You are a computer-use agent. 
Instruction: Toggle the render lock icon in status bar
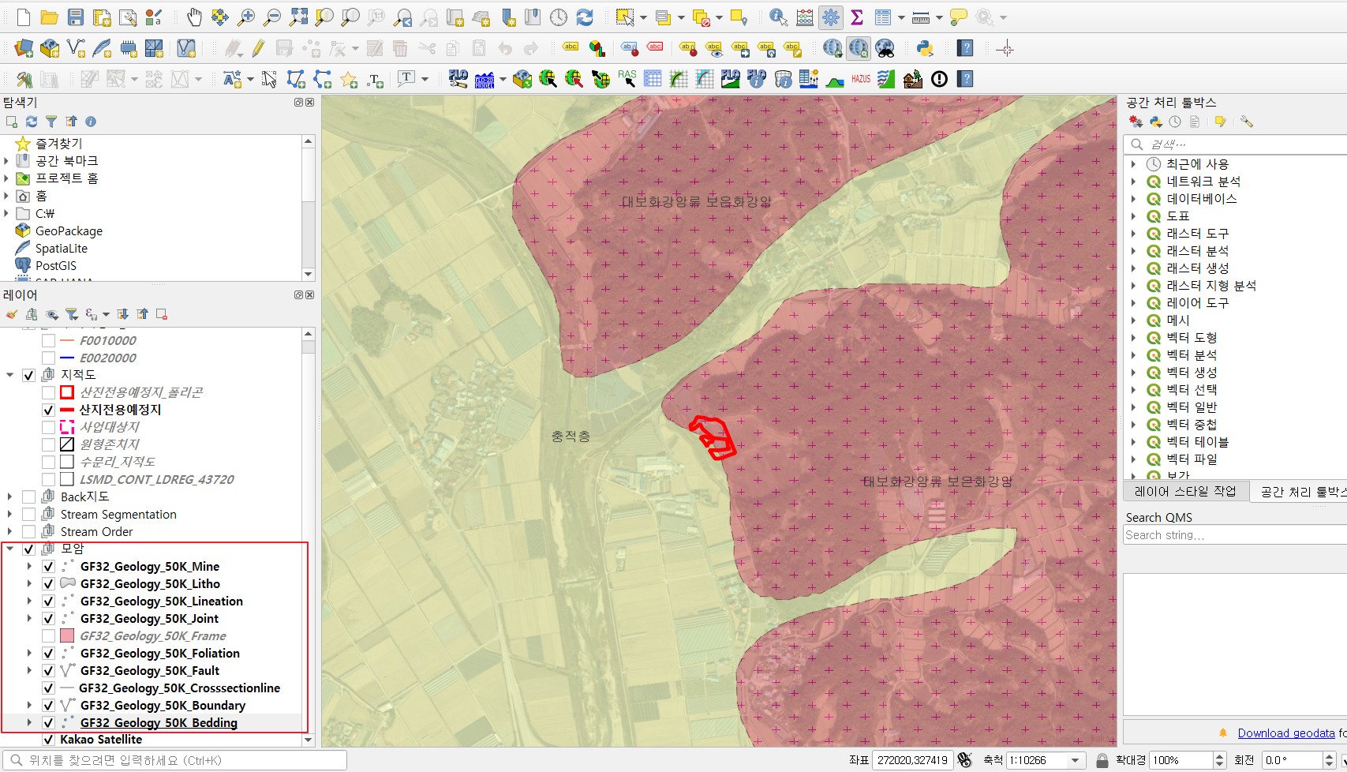pos(1102,760)
